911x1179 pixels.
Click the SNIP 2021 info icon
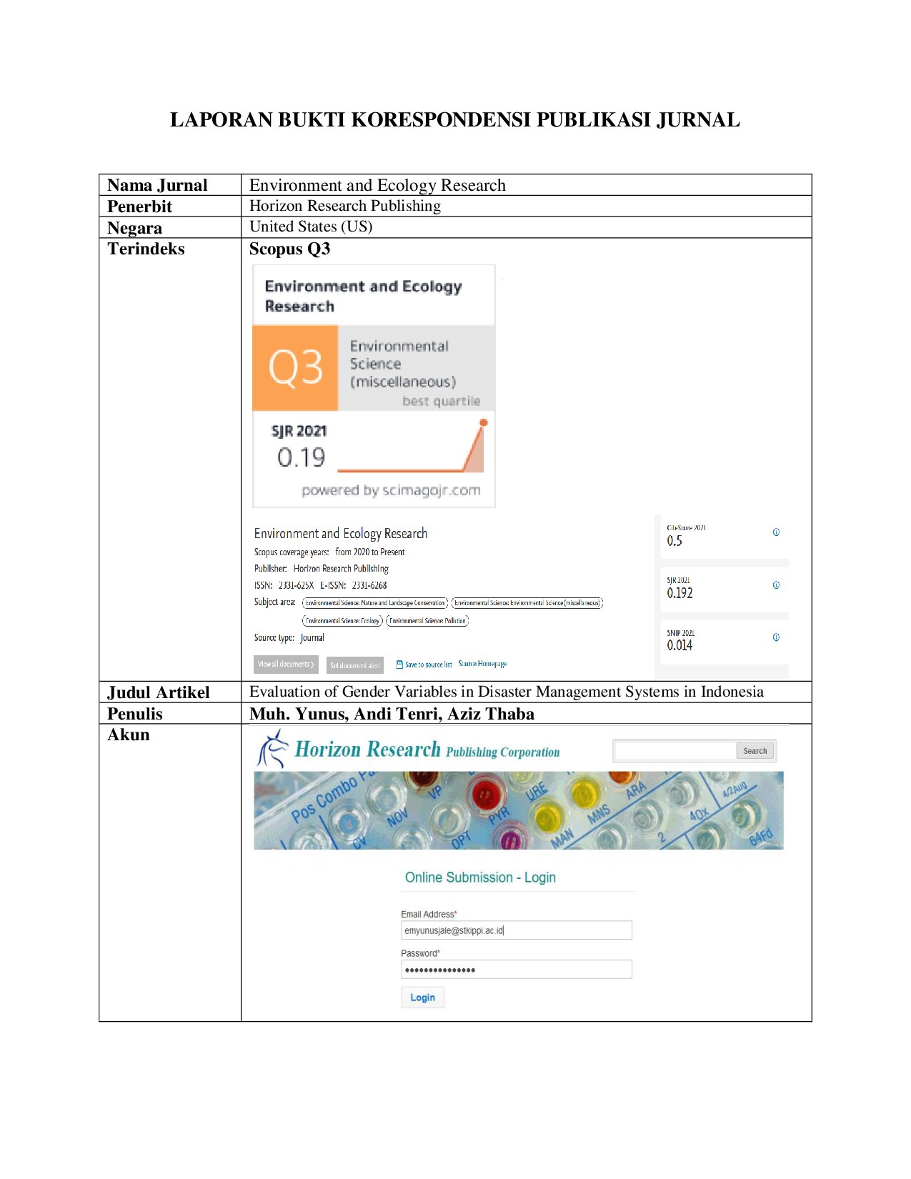776,637
